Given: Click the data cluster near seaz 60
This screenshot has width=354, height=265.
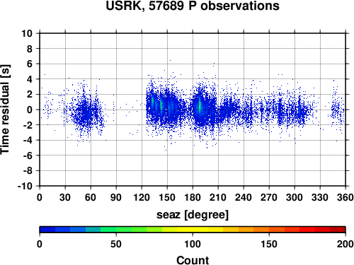Looking at the screenshot, I should coord(87,111).
